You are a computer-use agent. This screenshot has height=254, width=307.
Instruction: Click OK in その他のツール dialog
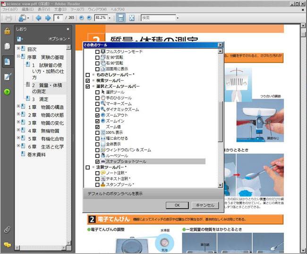tap(177, 205)
